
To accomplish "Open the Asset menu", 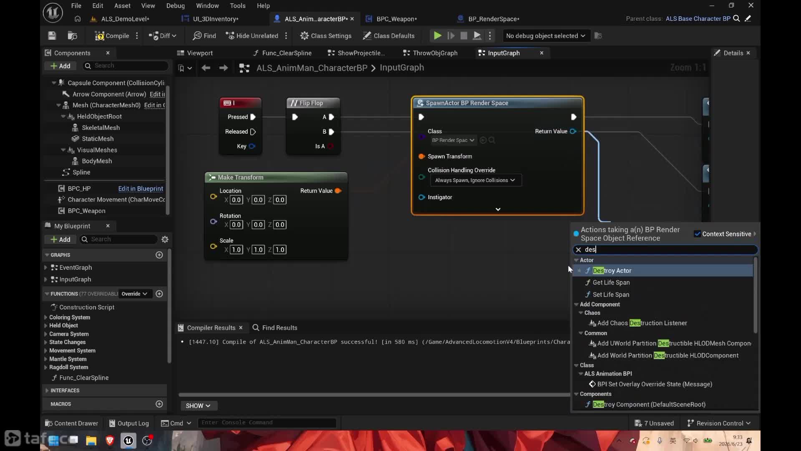I will coord(122,6).
